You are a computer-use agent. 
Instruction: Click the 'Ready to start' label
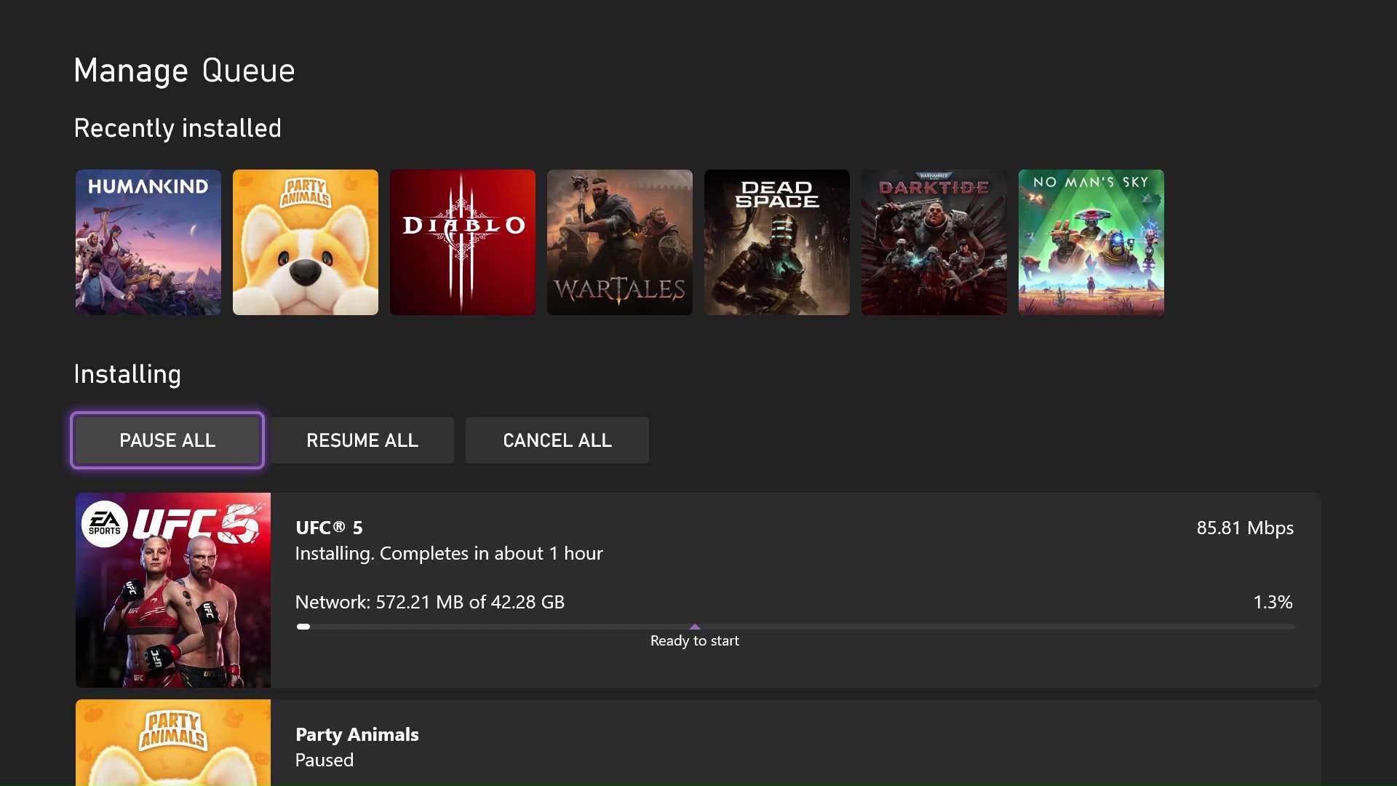pyautogui.click(x=695, y=641)
